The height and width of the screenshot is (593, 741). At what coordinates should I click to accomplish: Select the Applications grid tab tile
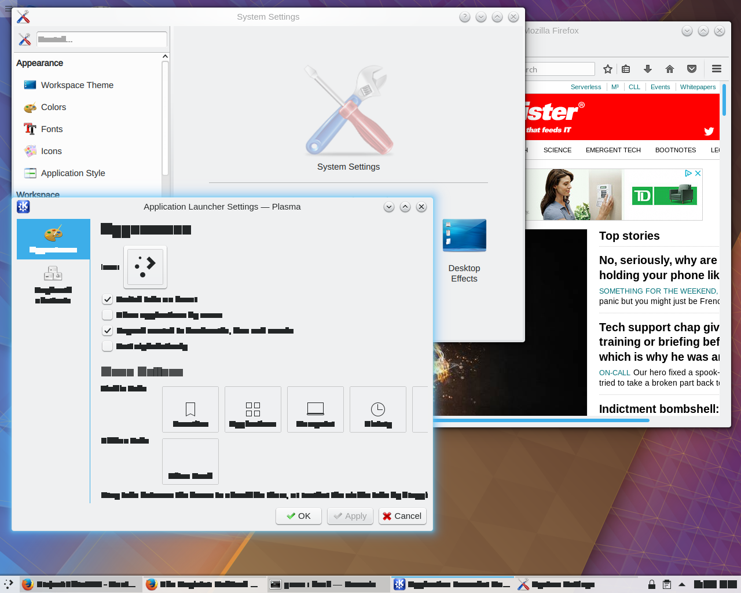(x=253, y=409)
